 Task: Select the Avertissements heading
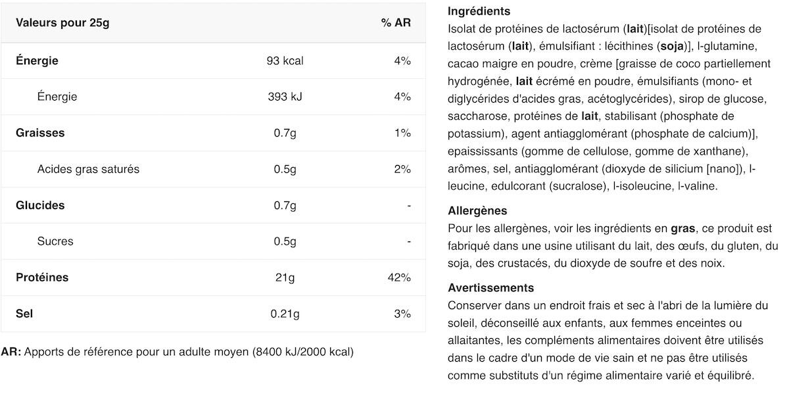click(490, 288)
